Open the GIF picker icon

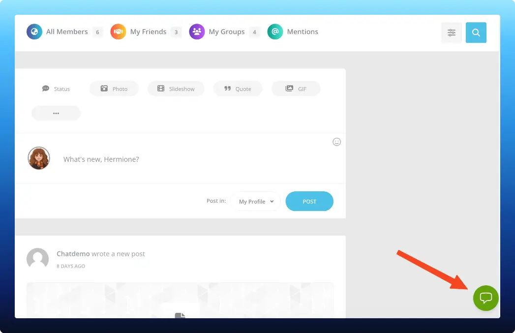289,89
